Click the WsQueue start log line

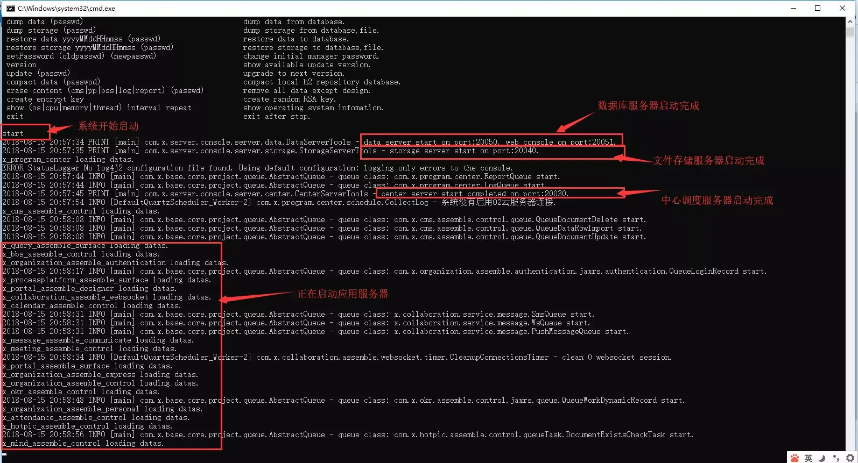[x=296, y=323]
